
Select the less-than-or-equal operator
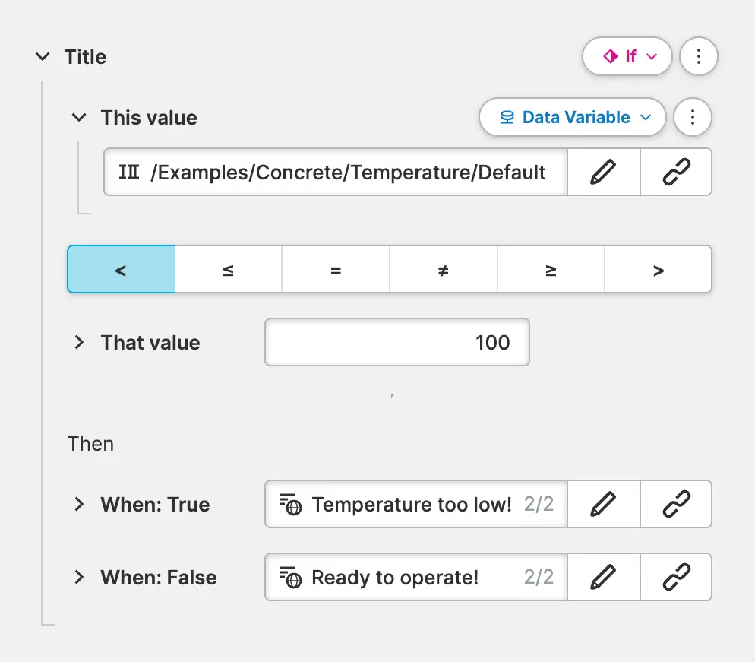pyautogui.click(x=229, y=270)
